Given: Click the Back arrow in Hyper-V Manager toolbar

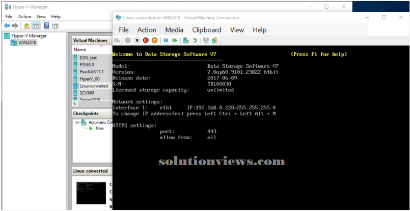Looking at the screenshot, I should coord(7,25).
